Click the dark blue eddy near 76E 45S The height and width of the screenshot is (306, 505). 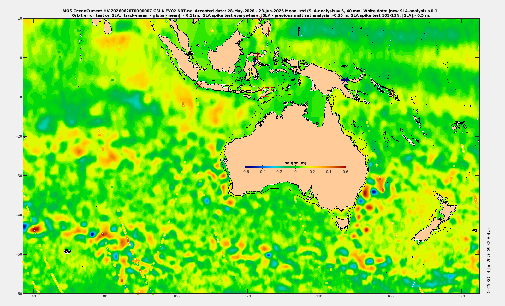click(92, 234)
